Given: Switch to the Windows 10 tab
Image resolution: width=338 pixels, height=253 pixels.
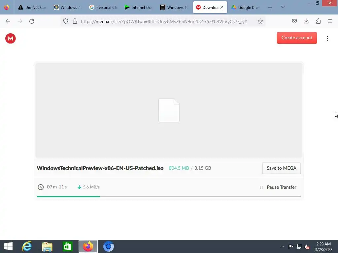Looking at the screenshot, I should pyautogui.click(x=174, y=7).
